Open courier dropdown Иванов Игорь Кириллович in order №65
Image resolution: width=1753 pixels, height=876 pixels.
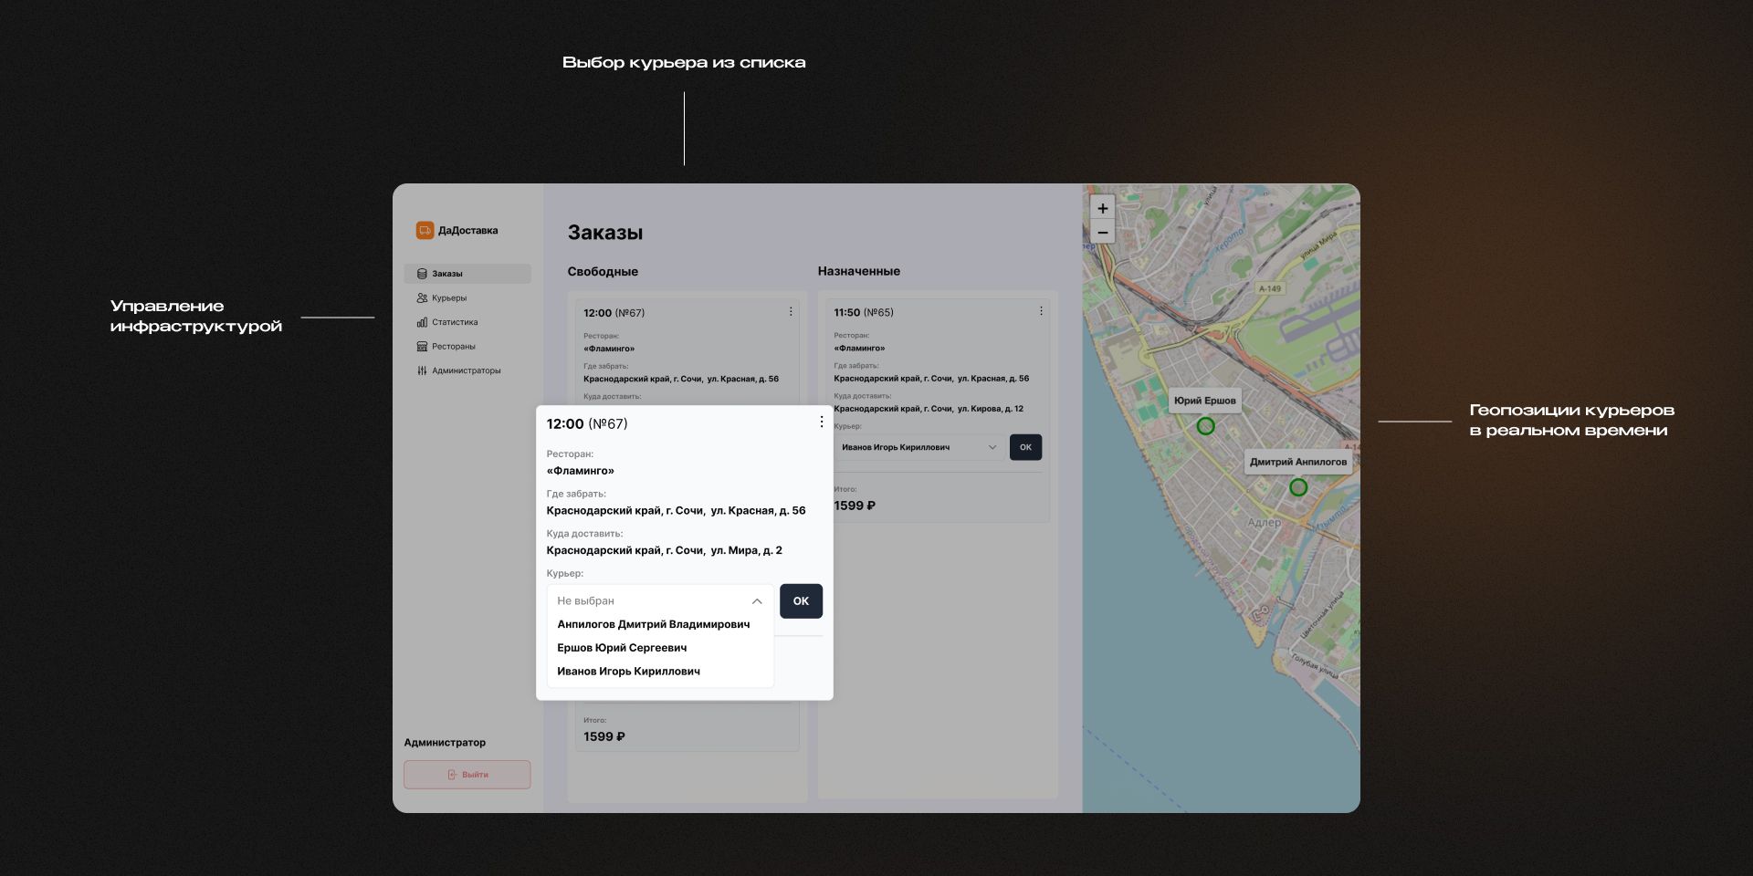(x=919, y=447)
